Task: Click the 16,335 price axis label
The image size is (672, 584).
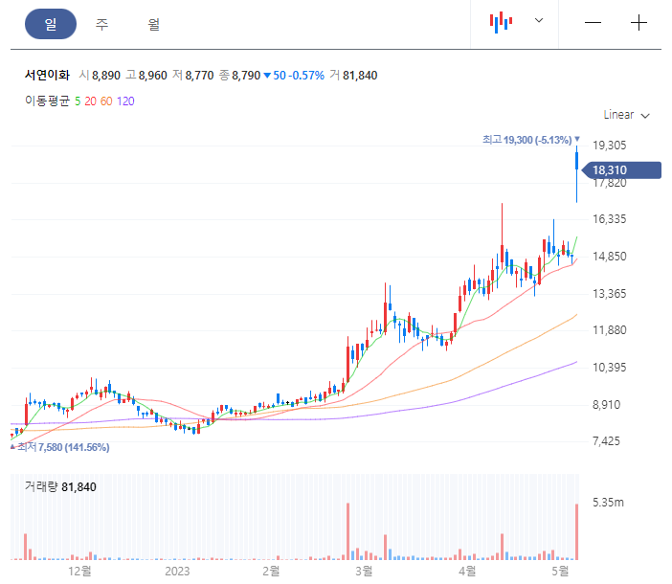Action: pyautogui.click(x=610, y=219)
